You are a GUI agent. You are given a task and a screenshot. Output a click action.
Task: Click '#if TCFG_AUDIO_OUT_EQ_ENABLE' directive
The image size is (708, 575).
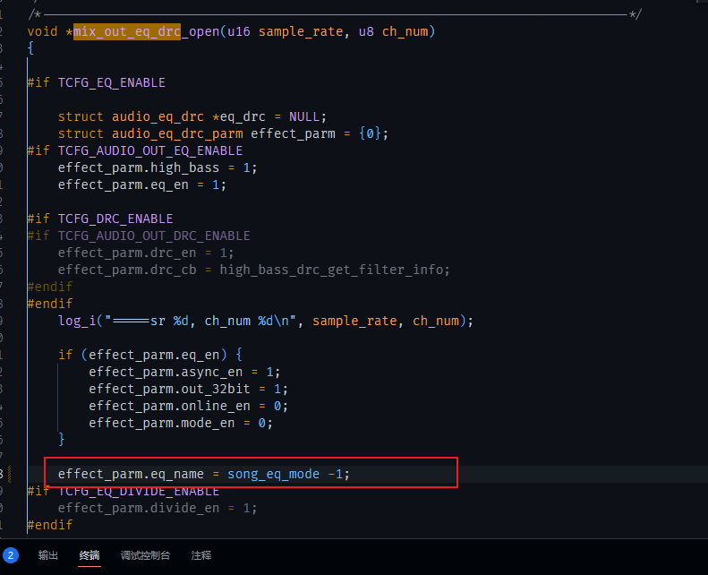point(135,150)
